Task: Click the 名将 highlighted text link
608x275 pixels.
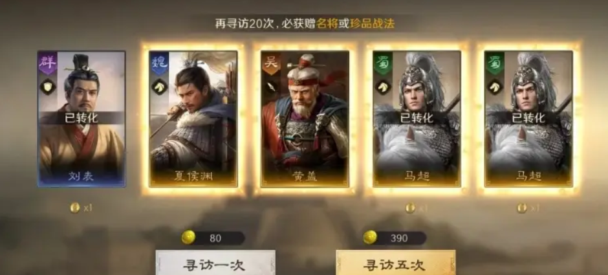Action: [x=326, y=24]
